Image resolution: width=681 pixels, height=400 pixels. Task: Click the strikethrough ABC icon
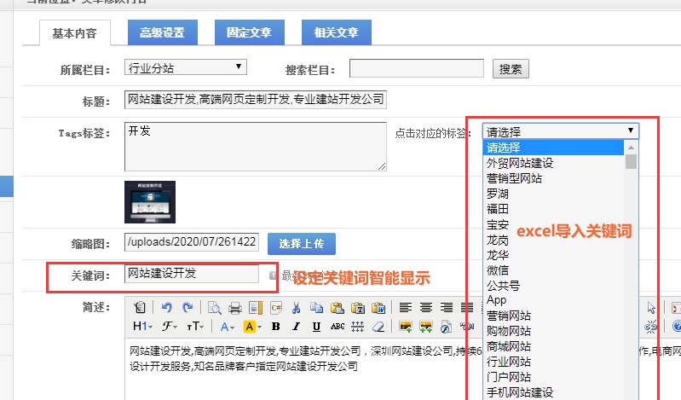337,327
